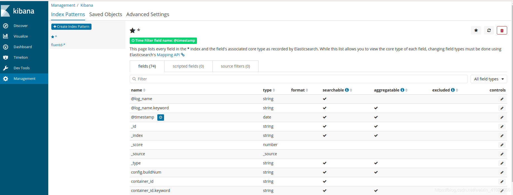Click excluded column info icon

[453, 90]
